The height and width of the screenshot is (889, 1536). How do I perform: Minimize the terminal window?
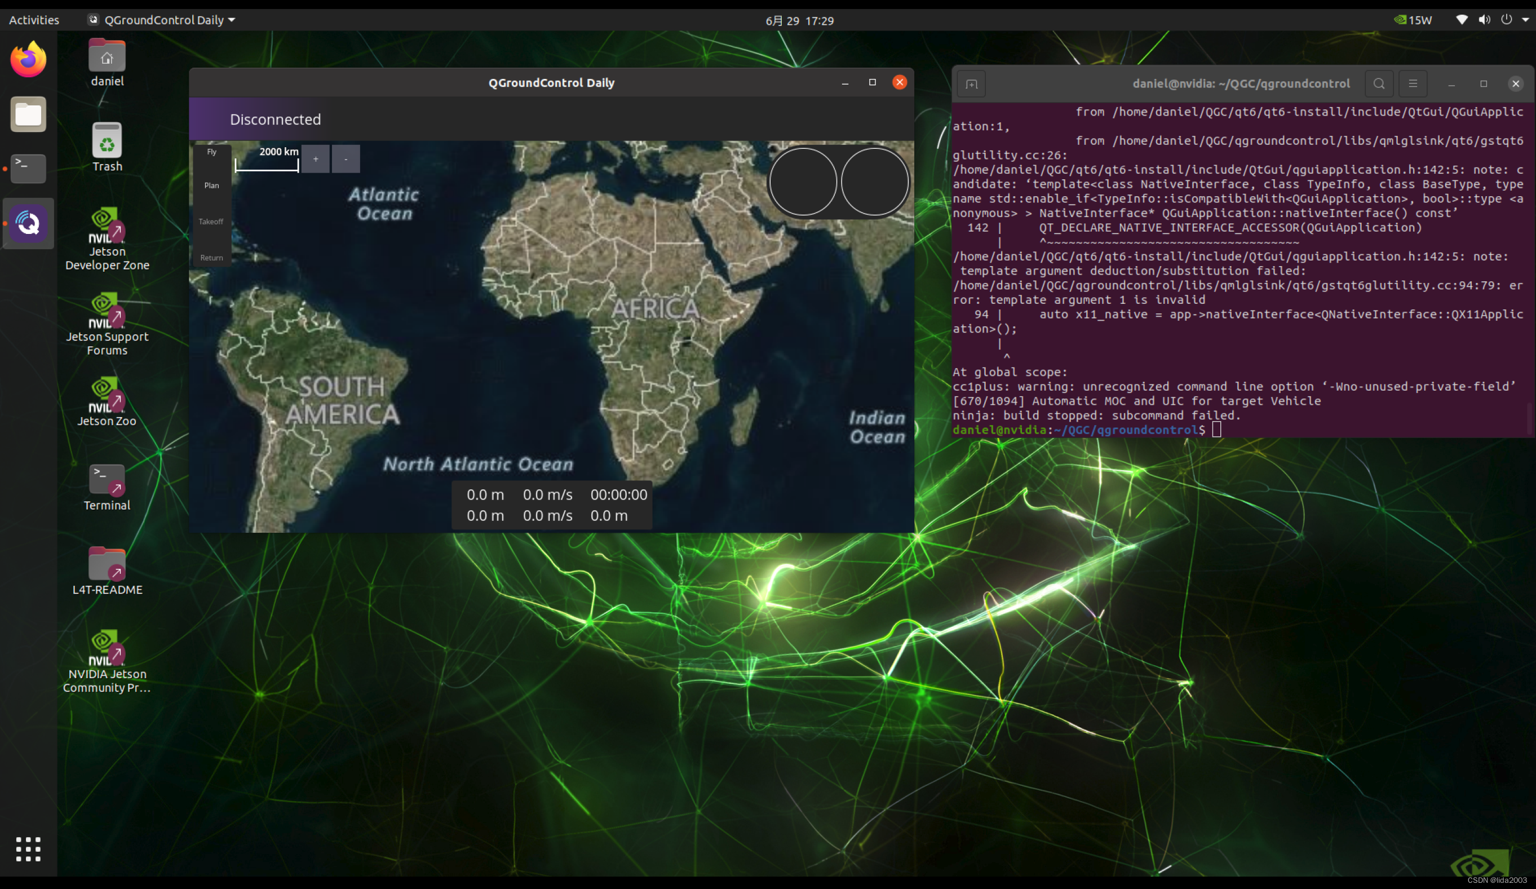coord(1451,83)
